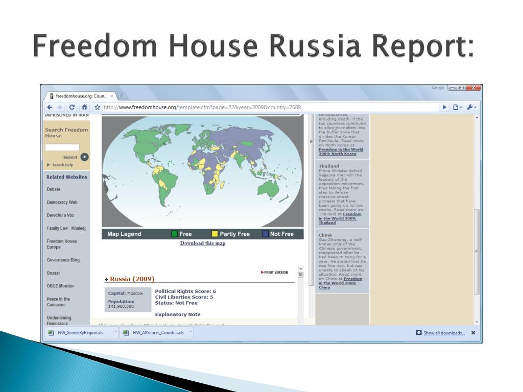Select the freedomhouse.org tab

tap(81, 96)
